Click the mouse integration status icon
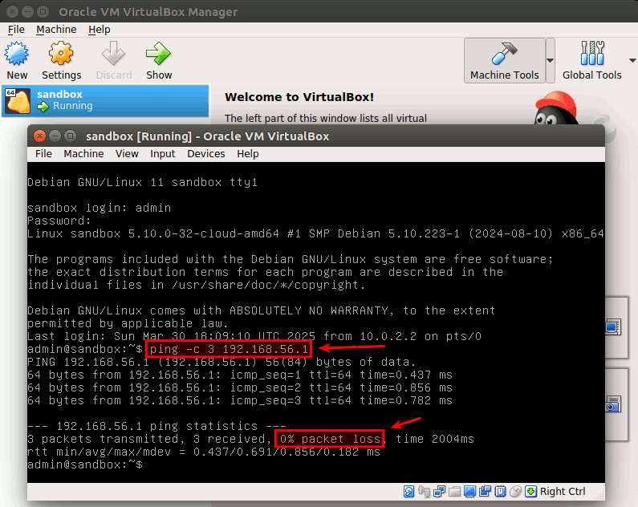The height and width of the screenshot is (507, 638). tap(515, 492)
